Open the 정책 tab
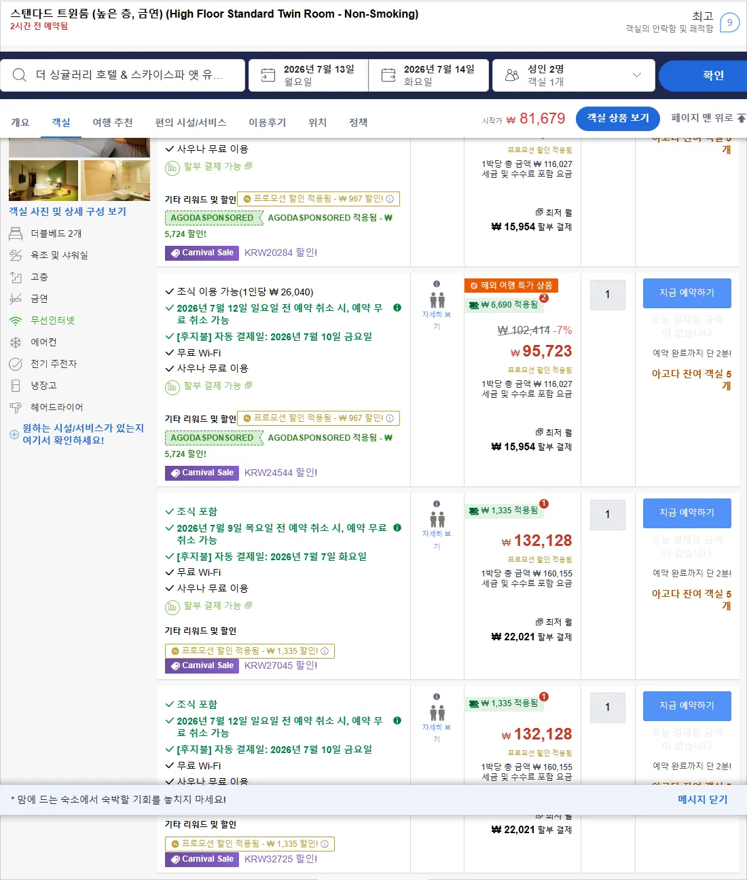This screenshot has height=880, width=747. point(359,122)
